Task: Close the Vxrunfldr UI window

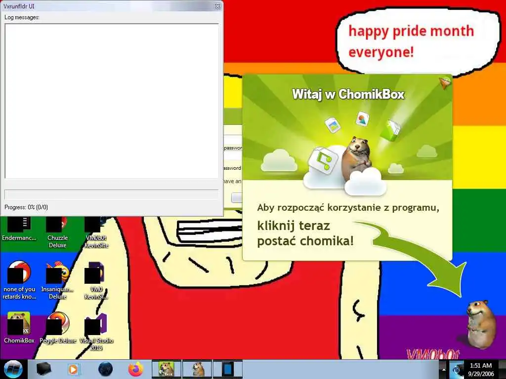Action: (x=218, y=6)
